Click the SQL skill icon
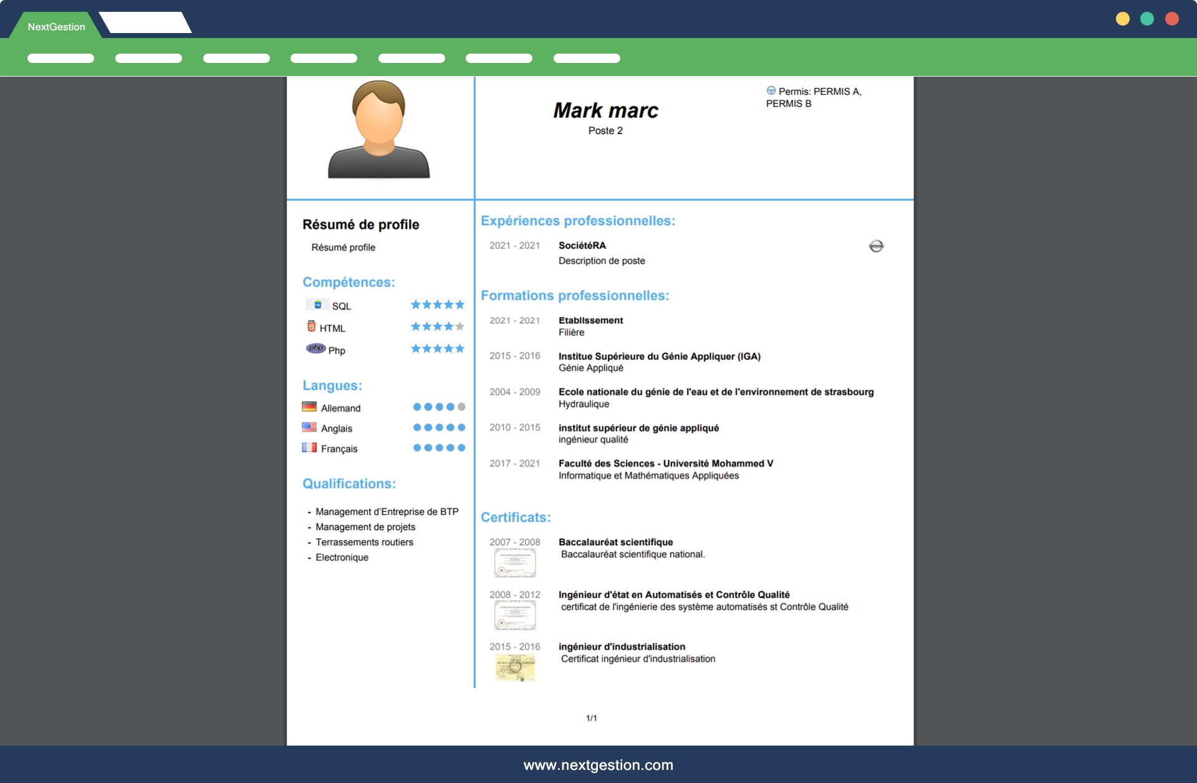Screen dimensions: 1197x783 317,305
